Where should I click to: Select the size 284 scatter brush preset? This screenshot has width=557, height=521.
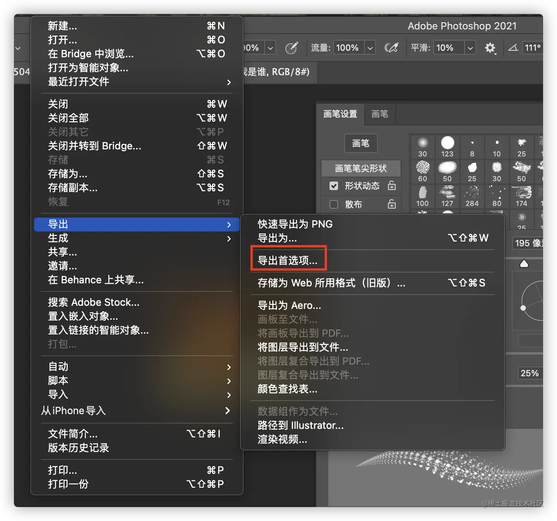pyautogui.click(x=472, y=196)
